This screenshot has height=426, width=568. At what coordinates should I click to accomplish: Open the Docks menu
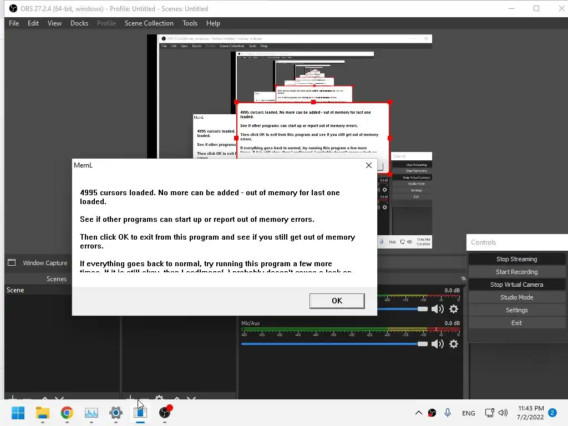click(79, 23)
